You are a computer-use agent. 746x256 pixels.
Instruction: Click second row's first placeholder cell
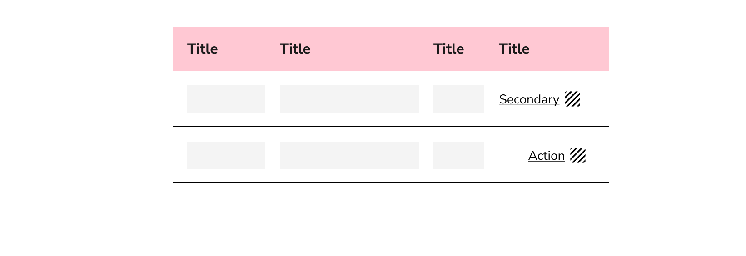click(x=226, y=155)
